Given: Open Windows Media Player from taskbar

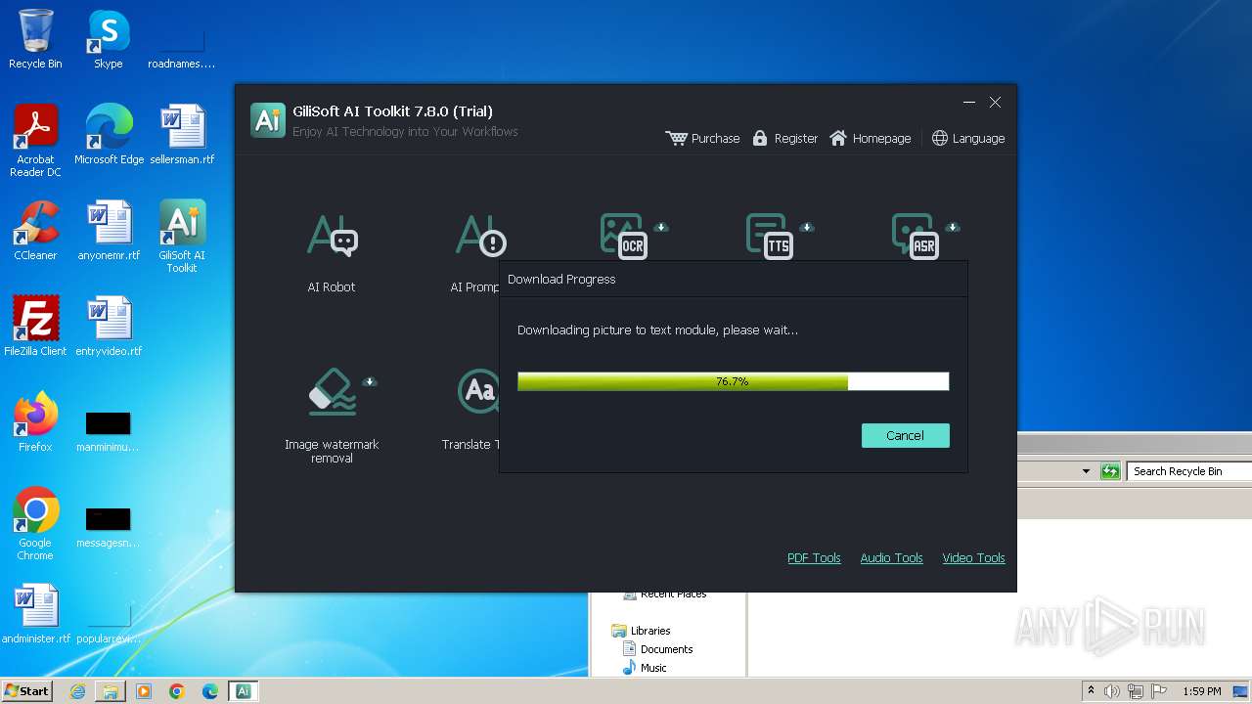Looking at the screenshot, I should pyautogui.click(x=144, y=691).
